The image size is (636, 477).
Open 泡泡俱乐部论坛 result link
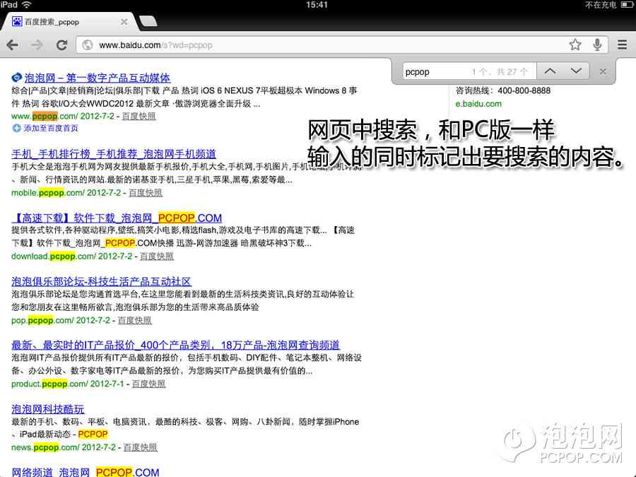coord(102,281)
